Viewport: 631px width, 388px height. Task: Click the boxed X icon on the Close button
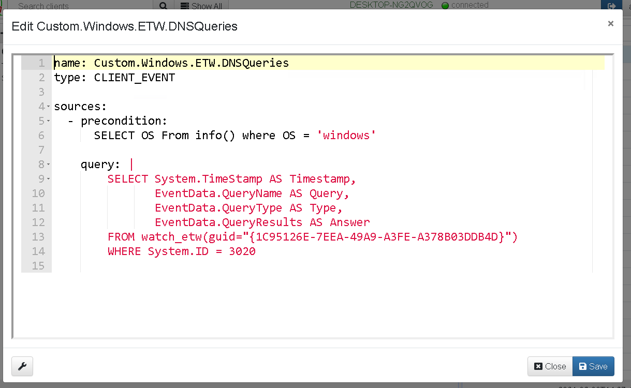[x=538, y=366]
